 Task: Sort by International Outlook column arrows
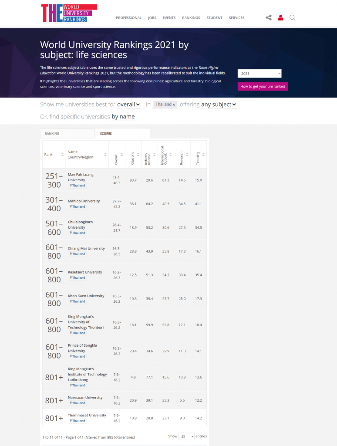(x=171, y=155)
